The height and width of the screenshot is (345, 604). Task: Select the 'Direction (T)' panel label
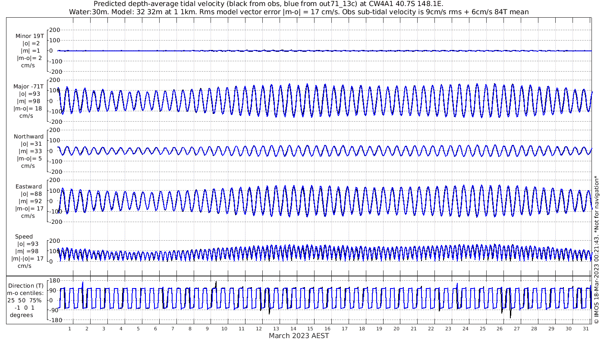[26, 285]
